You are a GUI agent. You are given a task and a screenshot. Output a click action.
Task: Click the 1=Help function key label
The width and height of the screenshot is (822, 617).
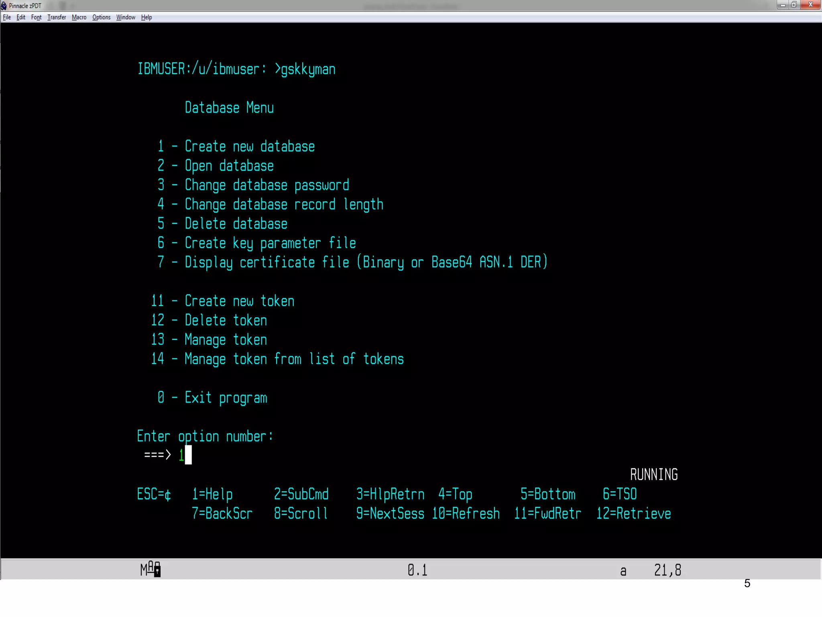point(212,494)
